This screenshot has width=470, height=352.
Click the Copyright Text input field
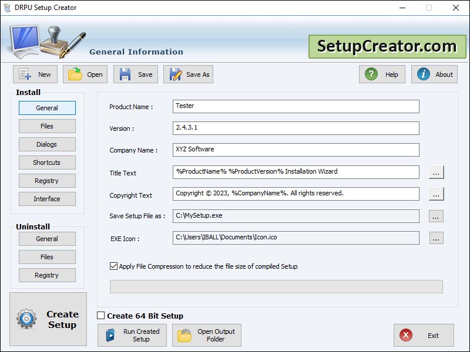click(x=296, y=194)
